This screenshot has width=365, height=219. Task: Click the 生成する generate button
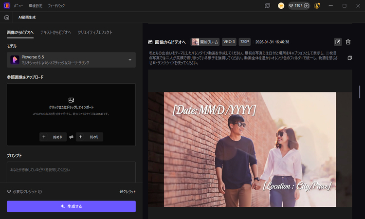point(71,206)
